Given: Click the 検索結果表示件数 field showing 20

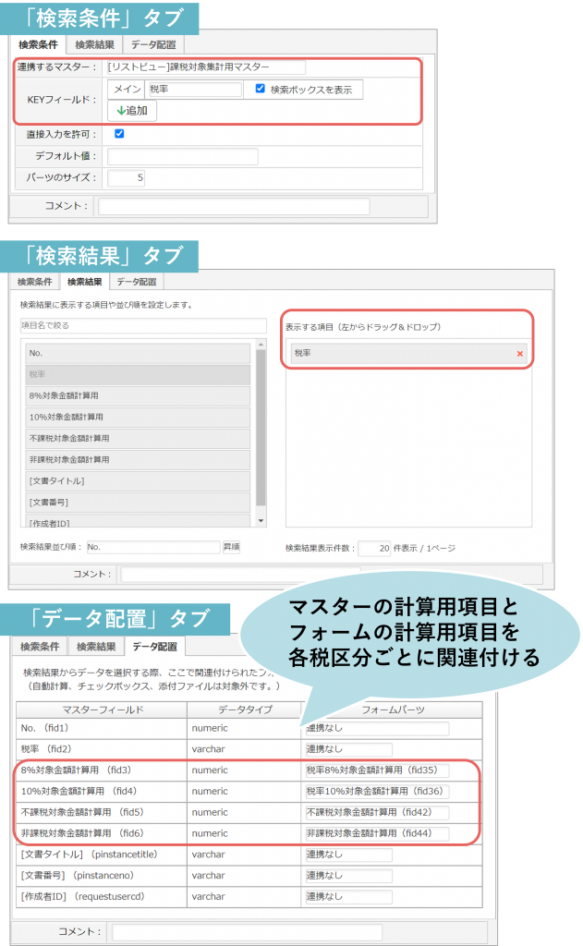Looking at the screenshot, I should [373, 549].
